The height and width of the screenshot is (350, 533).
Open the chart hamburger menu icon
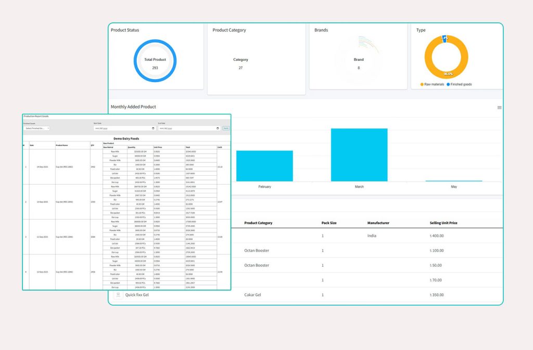click(499, 108)
